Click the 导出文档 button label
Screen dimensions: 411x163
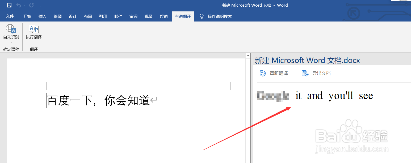pyautogui.click(x=321, y=74)
